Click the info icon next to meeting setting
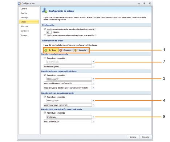Screen dimensions: 170x142 [x=96, y=35]
